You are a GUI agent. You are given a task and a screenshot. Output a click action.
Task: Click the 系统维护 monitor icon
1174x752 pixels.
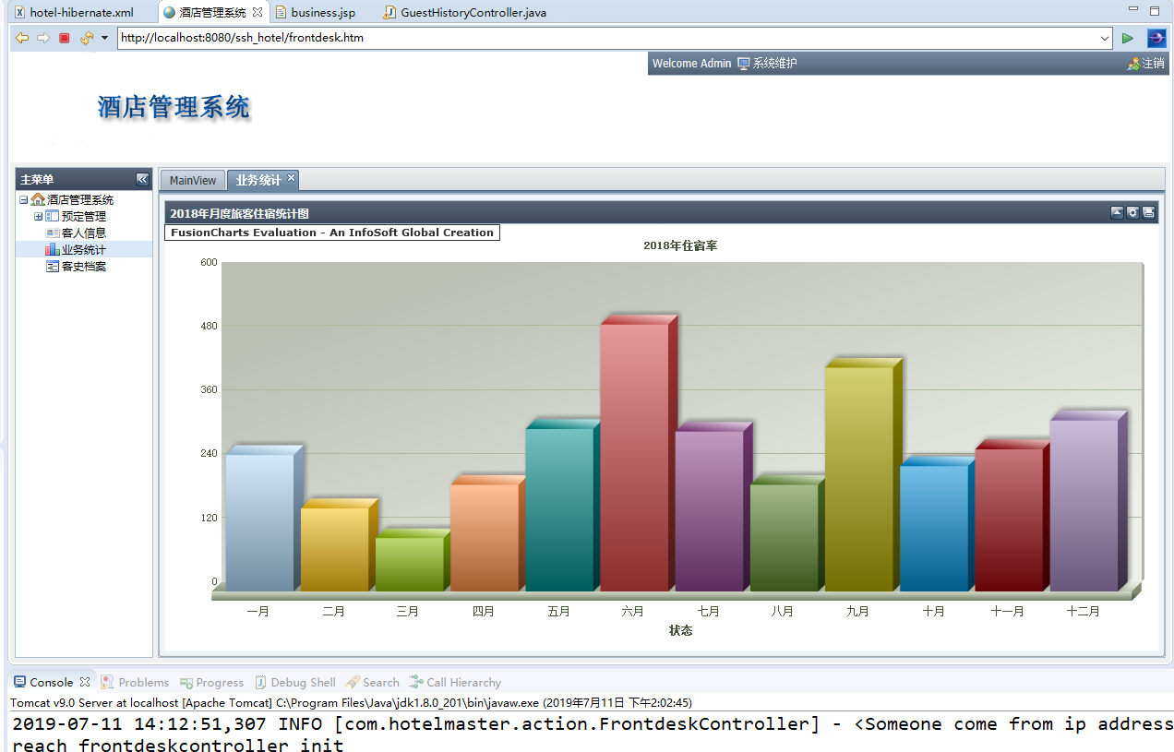click(x=743, y=64)
